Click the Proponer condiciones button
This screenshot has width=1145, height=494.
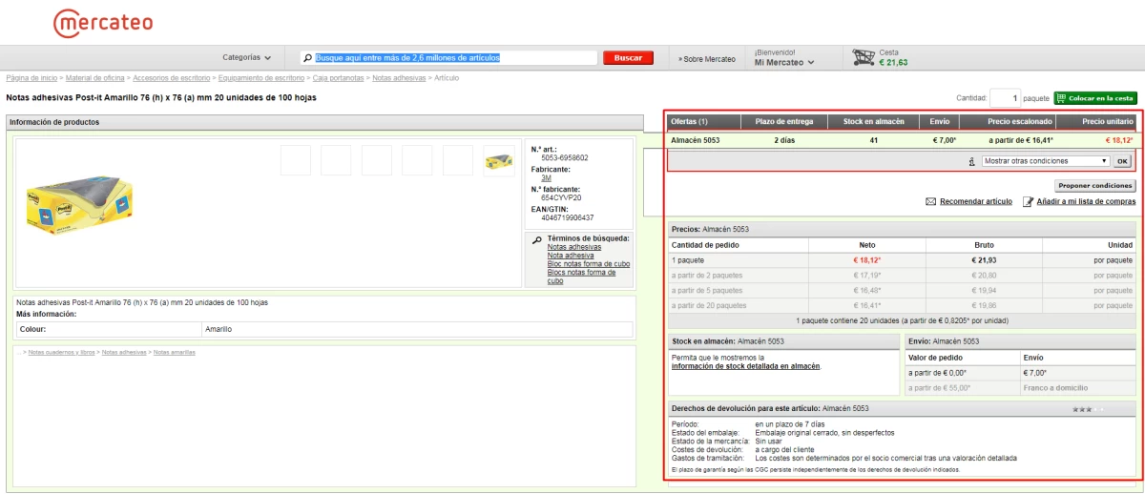pyautogui.click(x=1095, y=185)
